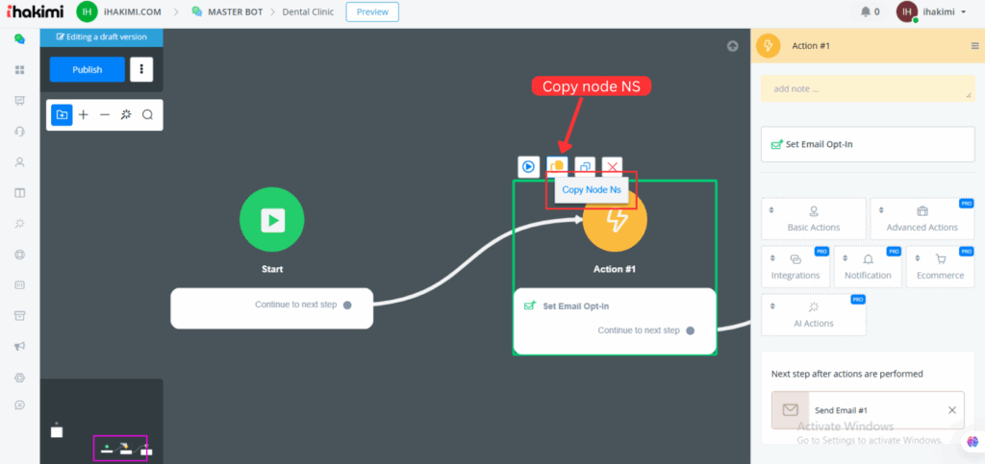Open the three-dot menu beside Publish
The height and width of the screenshot is (464, 985).
141,69
